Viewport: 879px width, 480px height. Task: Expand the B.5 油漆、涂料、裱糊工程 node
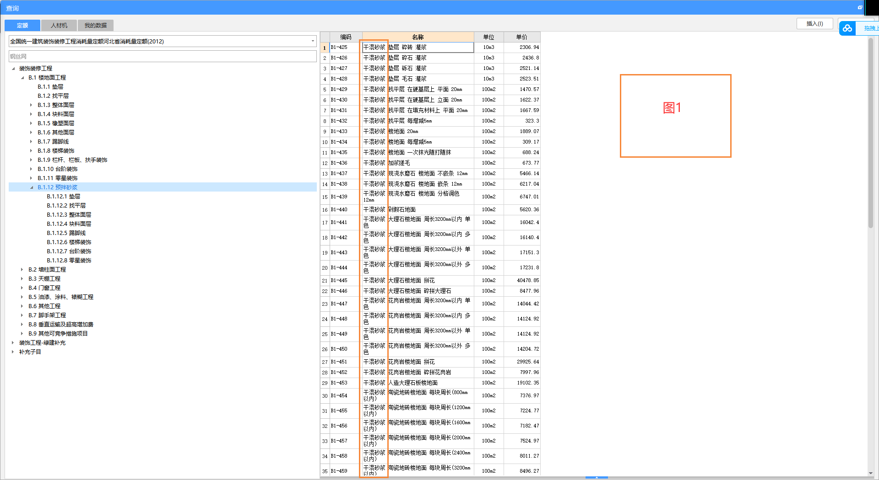22,297
